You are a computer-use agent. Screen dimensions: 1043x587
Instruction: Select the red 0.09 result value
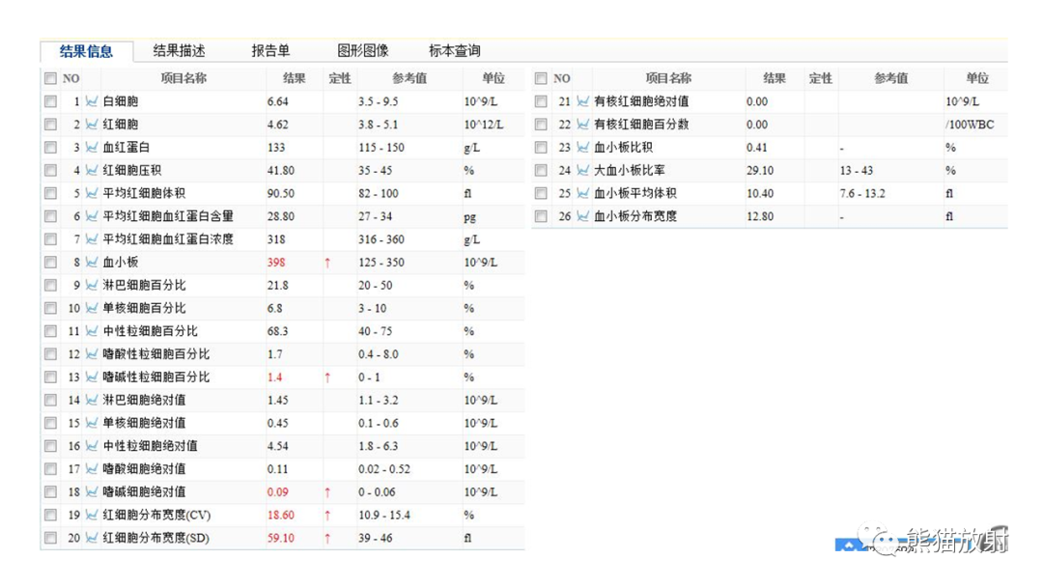[x=278, y=492]
